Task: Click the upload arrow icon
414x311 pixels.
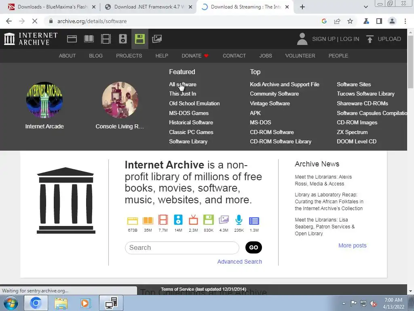Action: pyautogui.click(x=370, y=39)
